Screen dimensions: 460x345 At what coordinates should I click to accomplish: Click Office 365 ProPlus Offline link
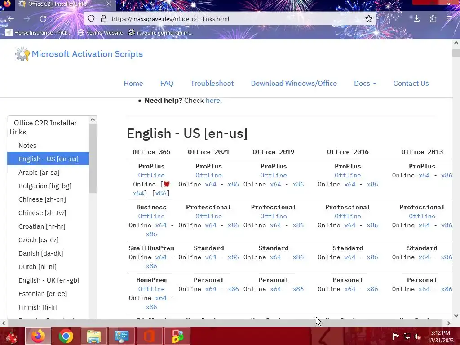click(x=151, y=176)
